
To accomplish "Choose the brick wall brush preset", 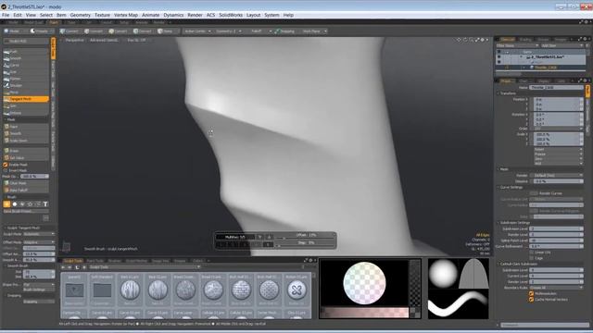I will pos(241,290).
